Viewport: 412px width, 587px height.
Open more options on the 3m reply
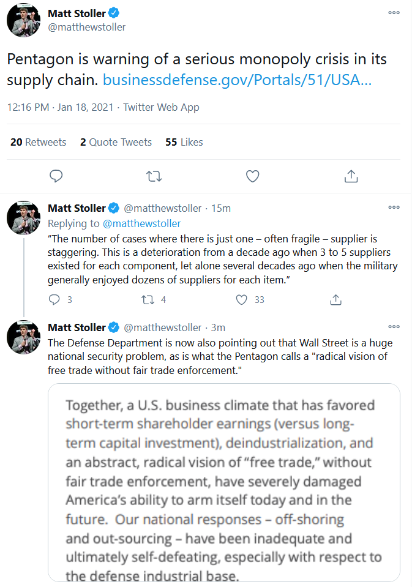[x=394, y=327]
